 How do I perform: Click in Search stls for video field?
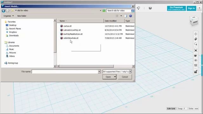point(119,10)
